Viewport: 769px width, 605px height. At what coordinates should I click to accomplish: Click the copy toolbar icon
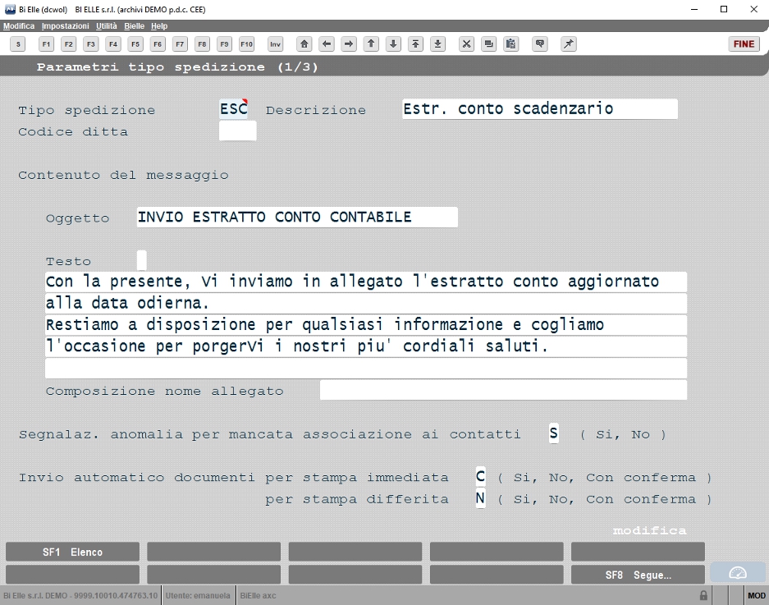tap(489, 44)
